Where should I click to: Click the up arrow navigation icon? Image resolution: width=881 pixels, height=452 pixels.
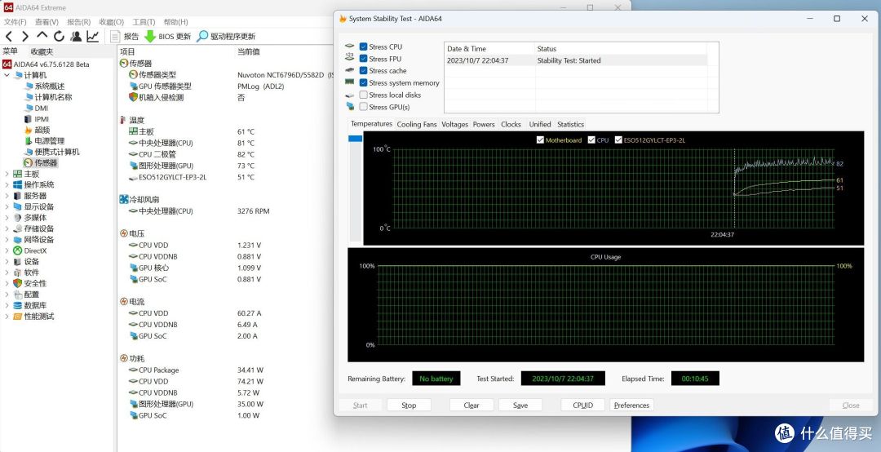[42, 37]
